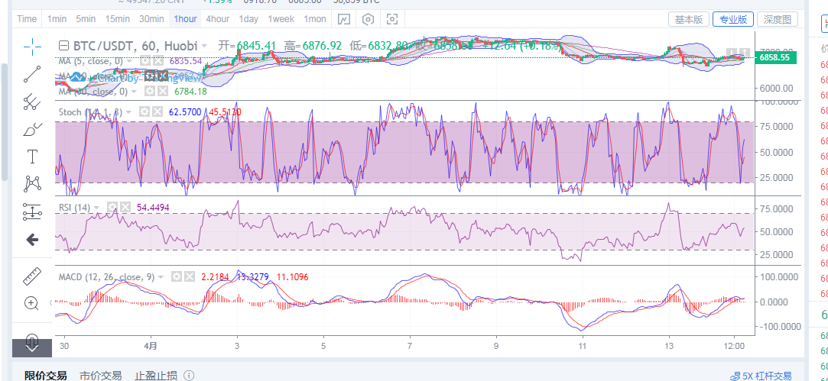Remove the Stoch indicator
828x381 pixels.
coord(157,112)
